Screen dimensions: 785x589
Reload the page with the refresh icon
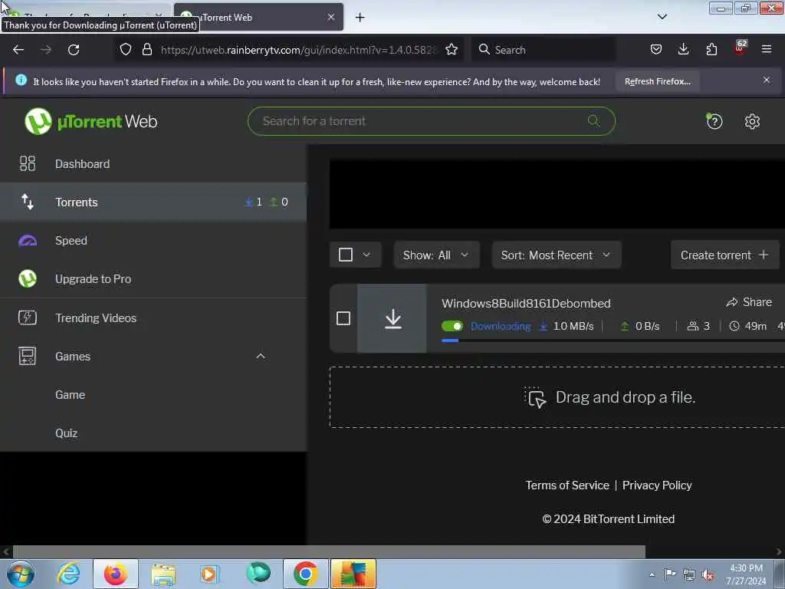[x=74, y=50]
